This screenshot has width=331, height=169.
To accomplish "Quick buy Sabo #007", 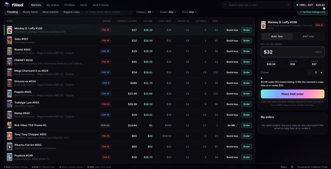I will pos(232,40).
